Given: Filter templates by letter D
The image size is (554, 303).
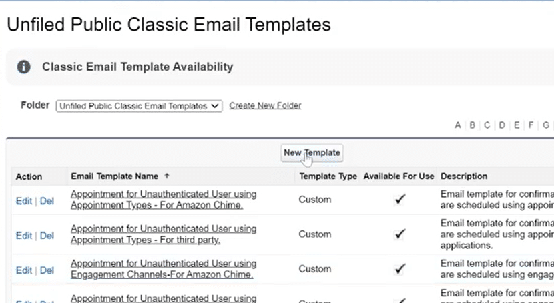Looking at the screenshot, I should (502, 125).
